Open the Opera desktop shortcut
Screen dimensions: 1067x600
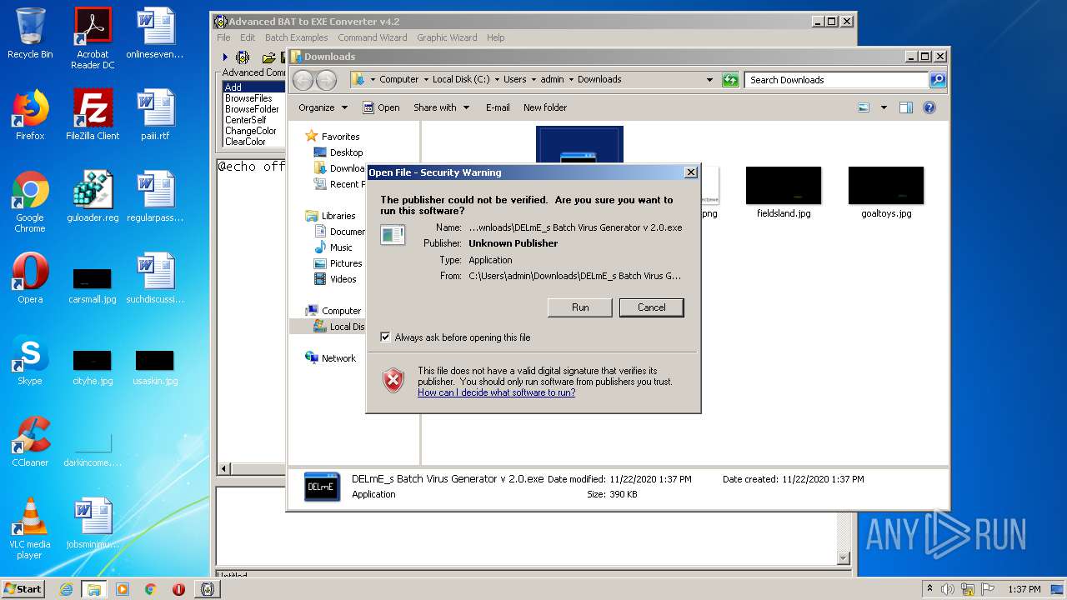pos(30,278)
